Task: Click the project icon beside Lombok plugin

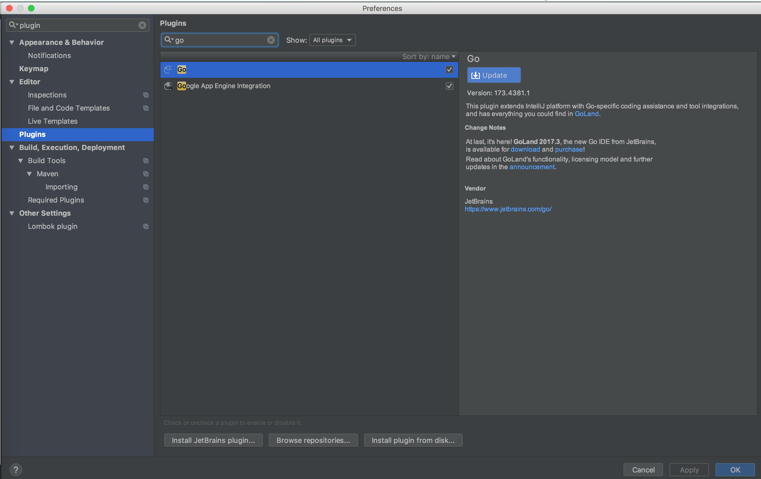Action: [x=146, y=226]
